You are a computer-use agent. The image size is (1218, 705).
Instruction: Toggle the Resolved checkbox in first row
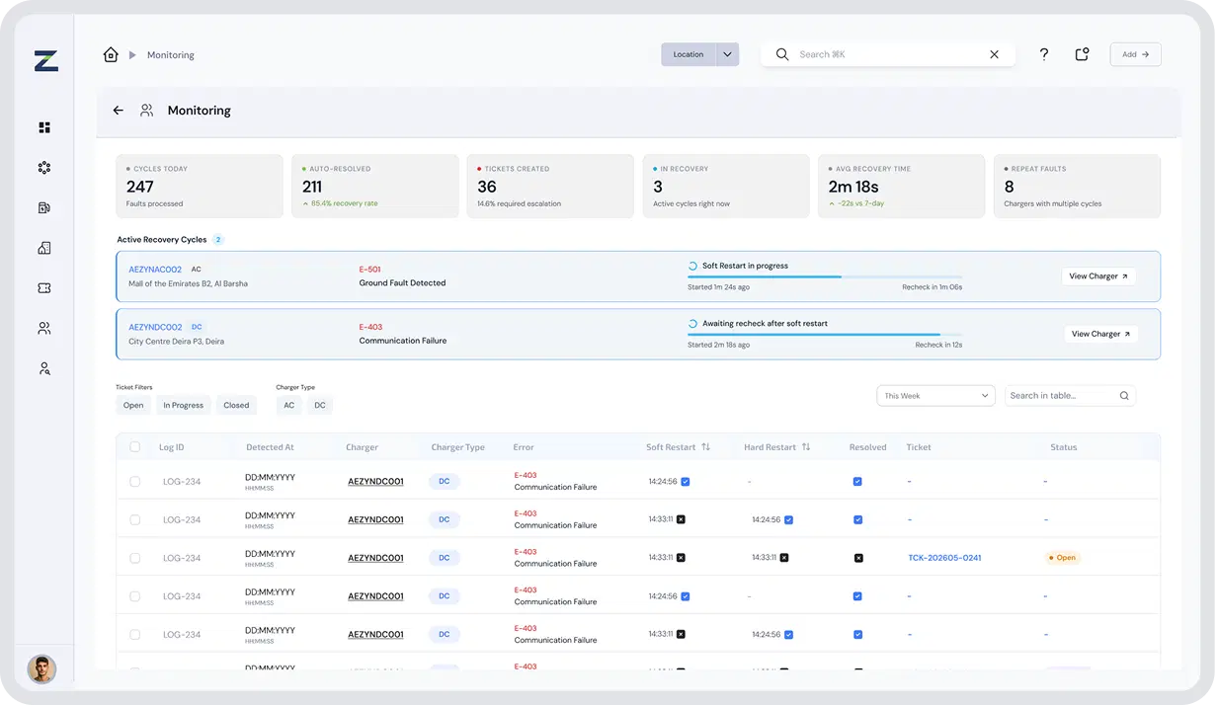pos(857,482)
